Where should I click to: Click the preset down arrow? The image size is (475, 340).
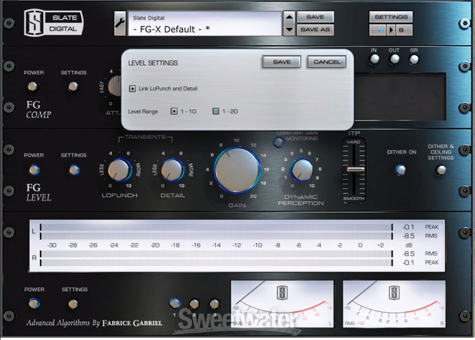[x=289, y=29]
